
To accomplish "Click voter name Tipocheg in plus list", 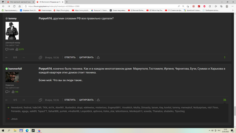I will click(x=180, y=111).
